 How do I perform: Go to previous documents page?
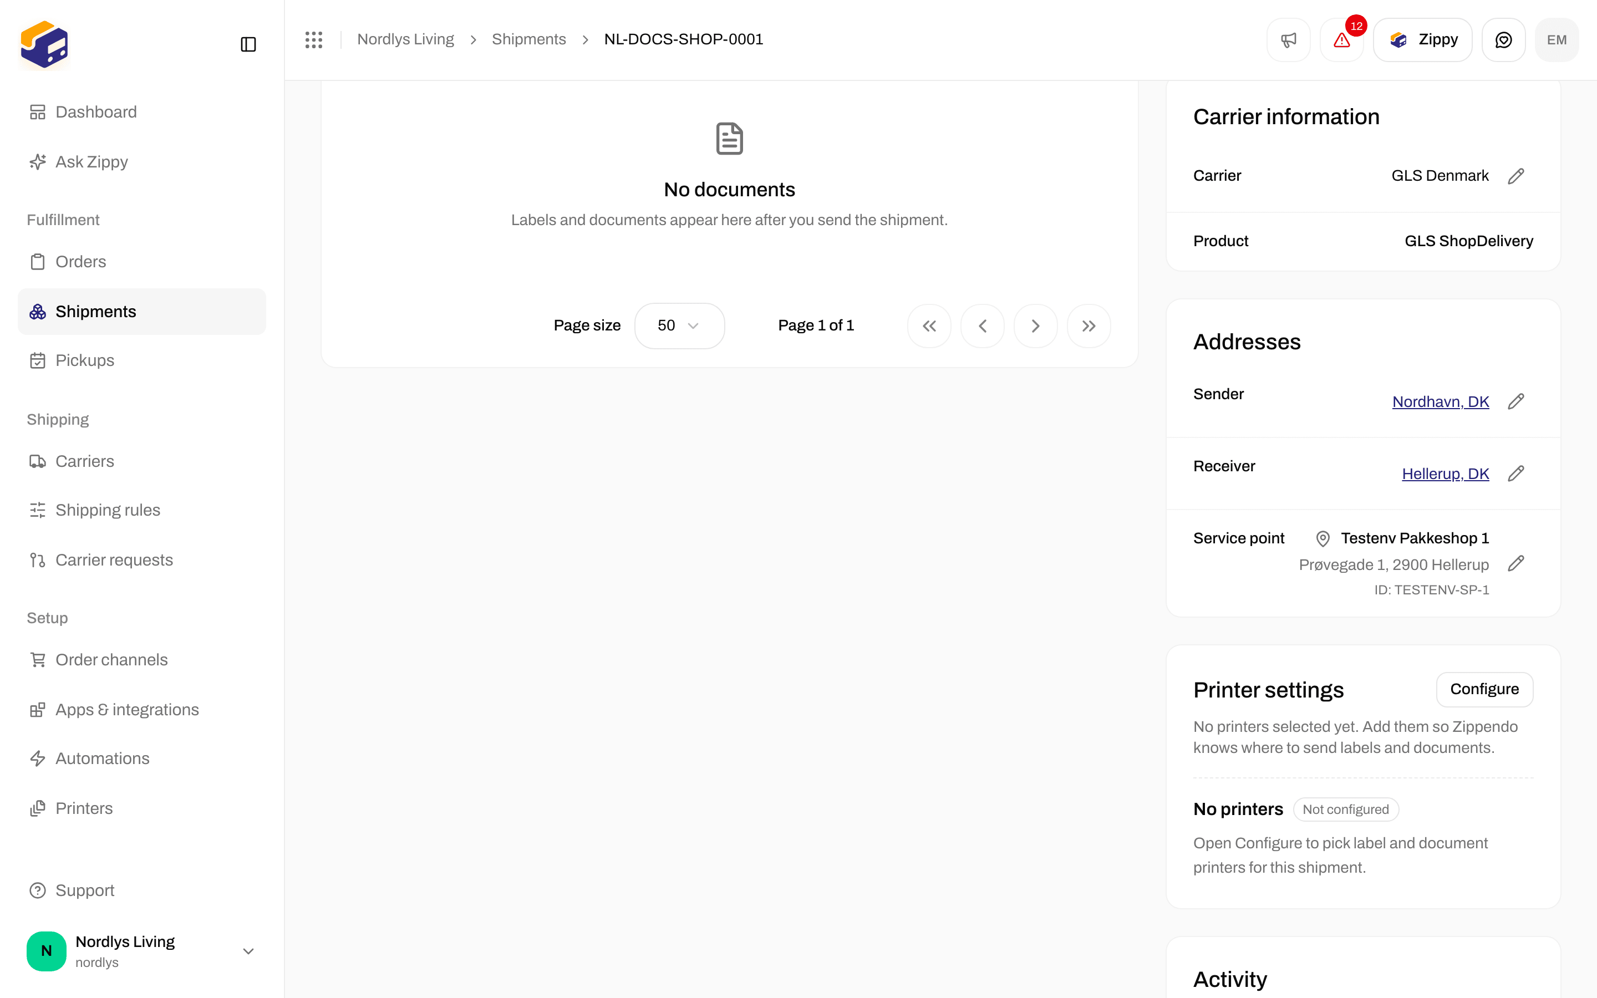[x=983, y=325]
